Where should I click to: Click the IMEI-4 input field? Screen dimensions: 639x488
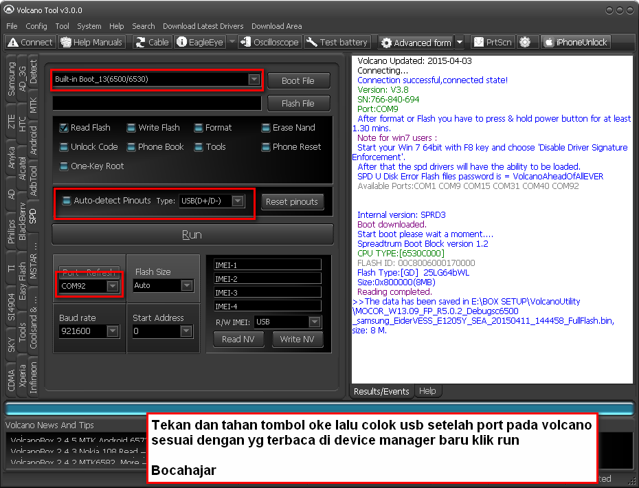tap(268, 306)
